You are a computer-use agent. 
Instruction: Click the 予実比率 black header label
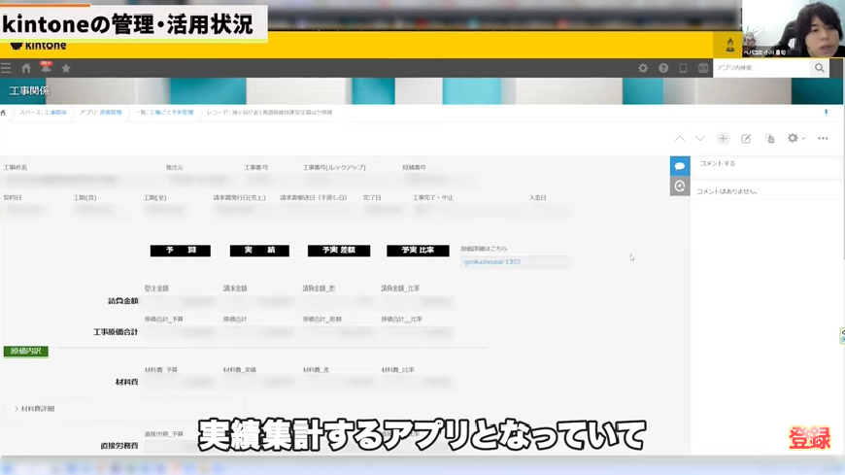point(418,251)
